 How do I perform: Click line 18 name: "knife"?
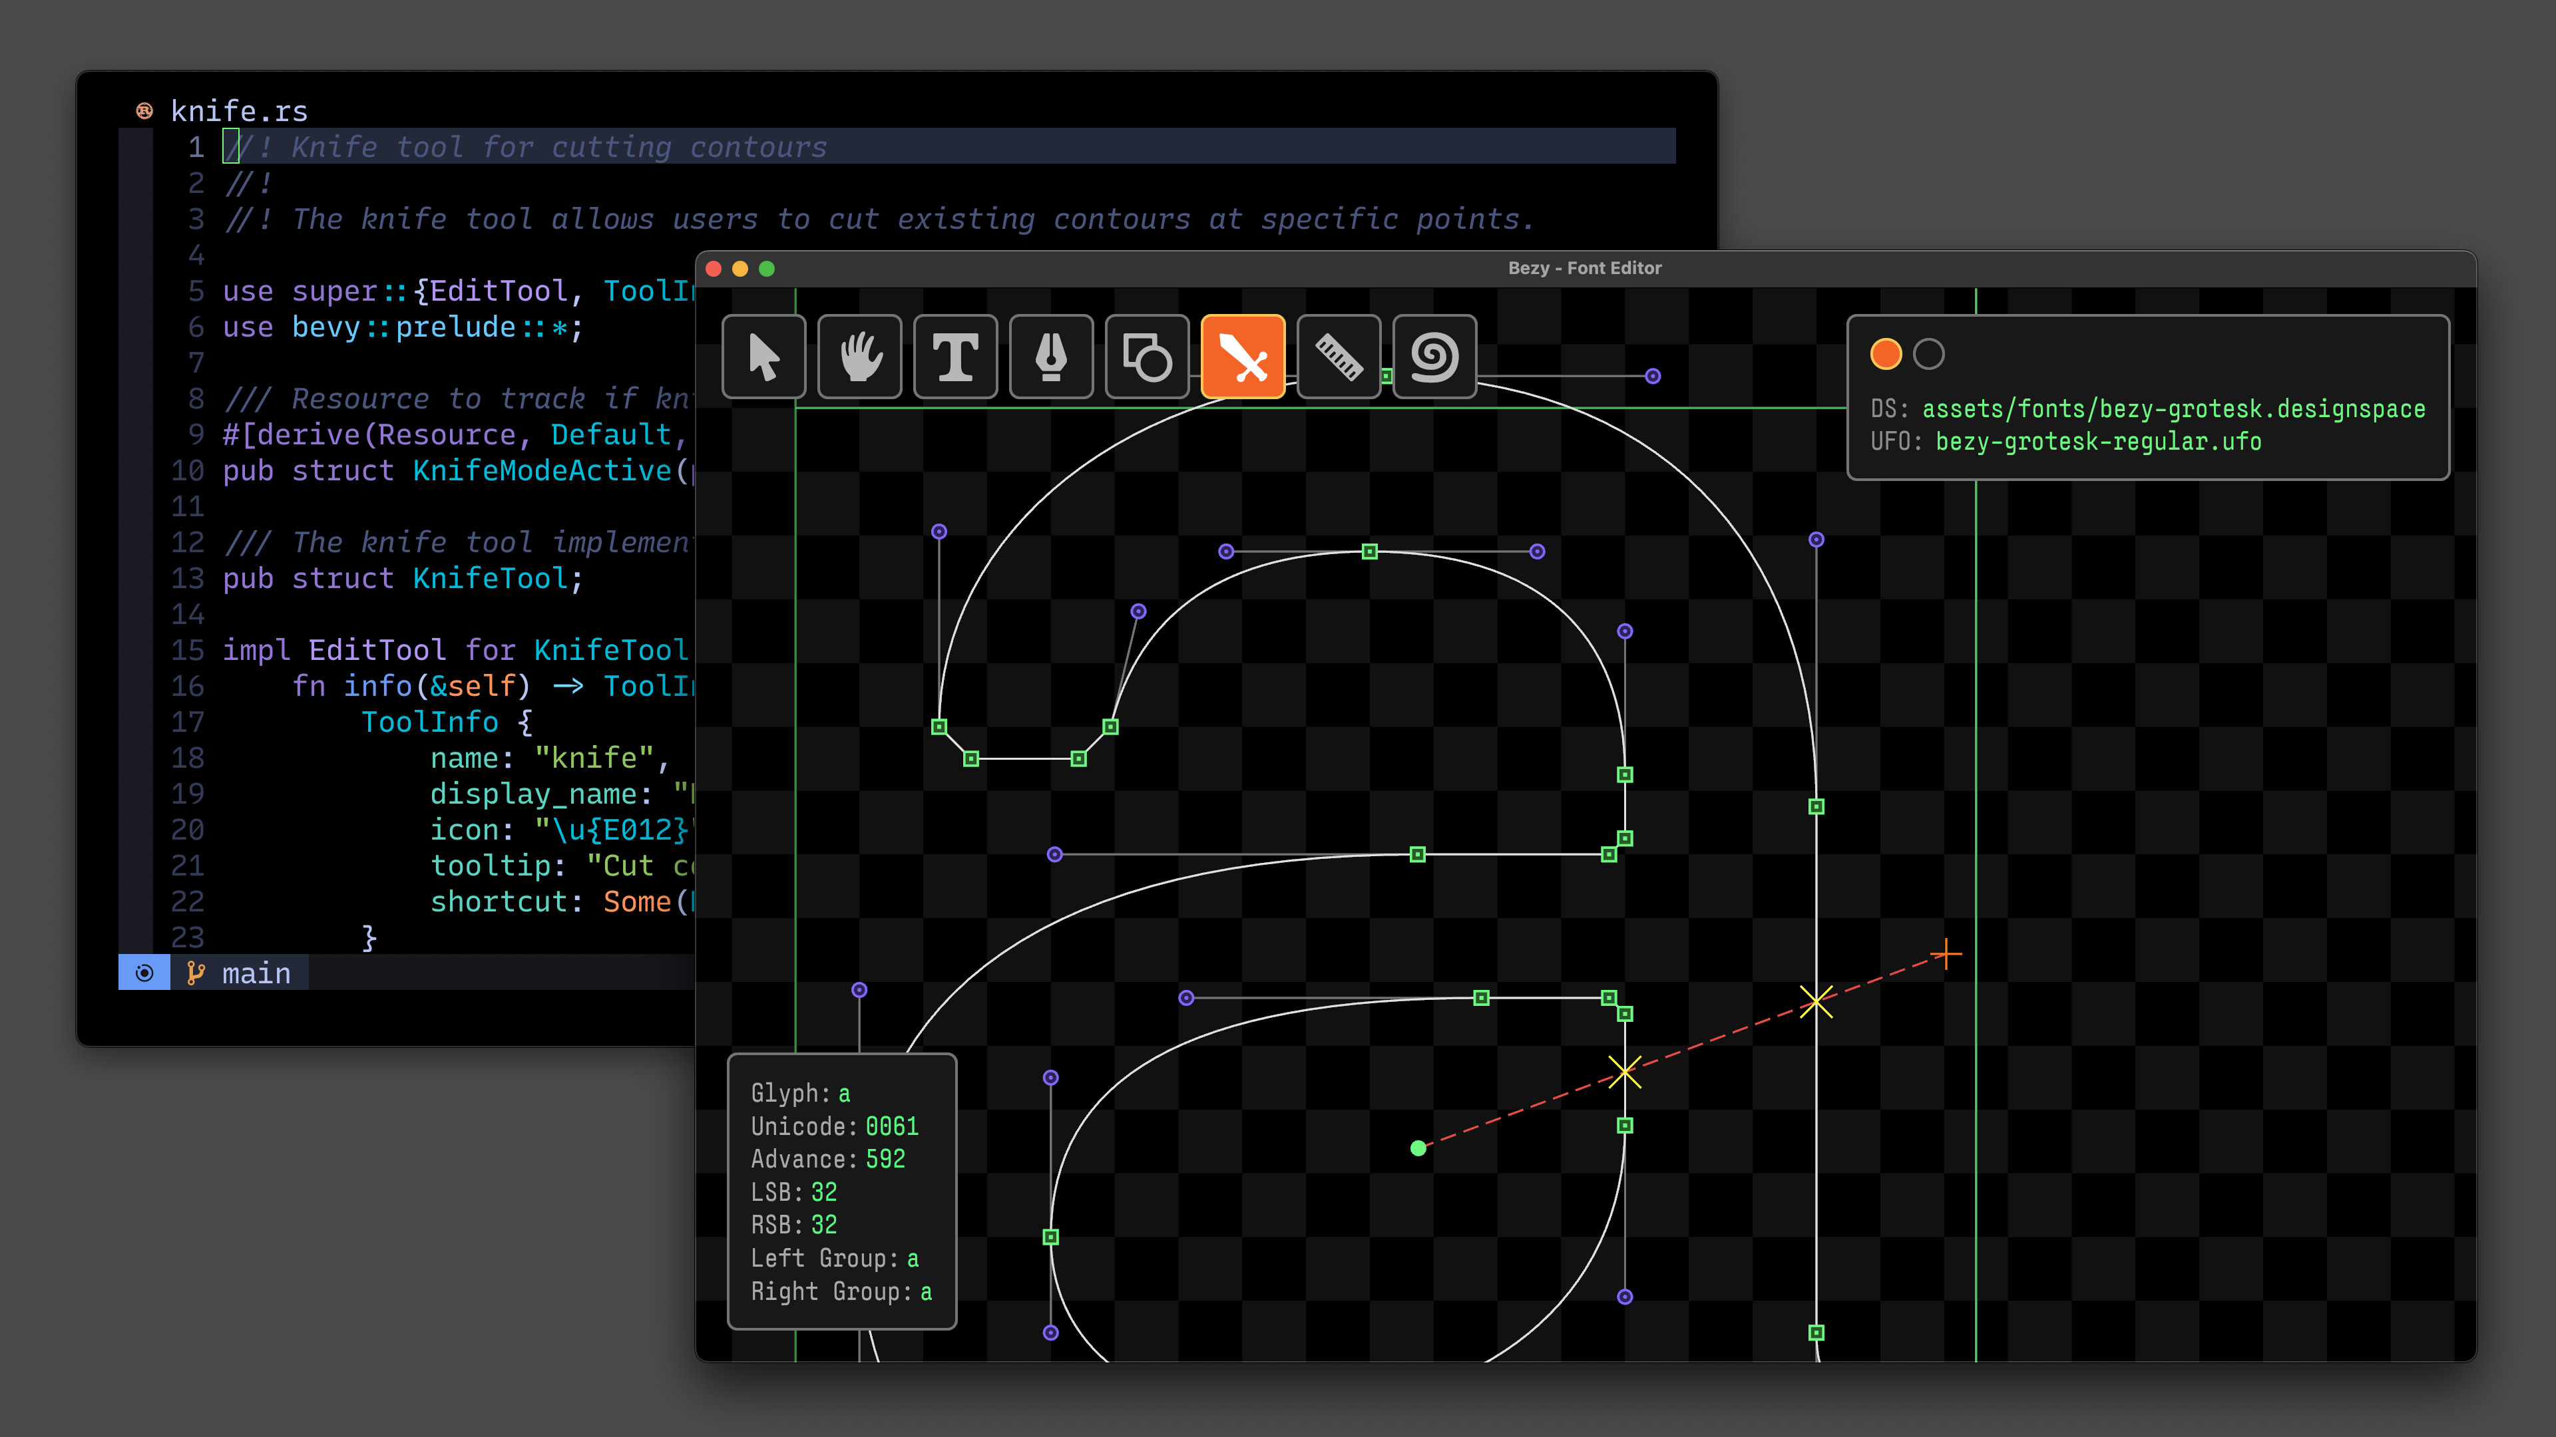[x=550, y=758]
